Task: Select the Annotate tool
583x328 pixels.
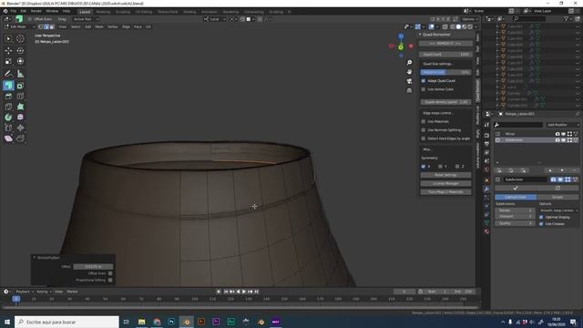Action: (8, 74)
